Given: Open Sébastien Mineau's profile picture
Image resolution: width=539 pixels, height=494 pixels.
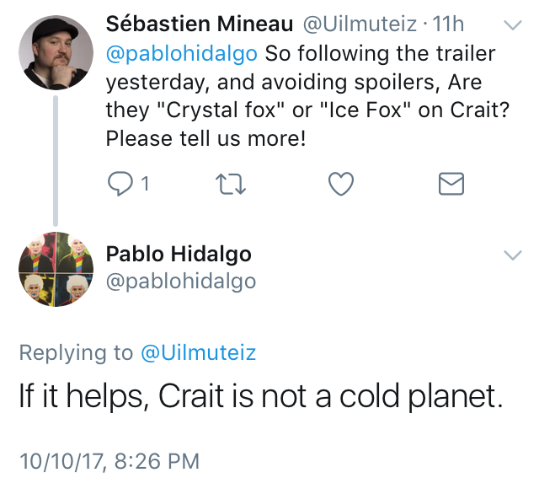Looking at the screenshot, I should pos(56,52).
